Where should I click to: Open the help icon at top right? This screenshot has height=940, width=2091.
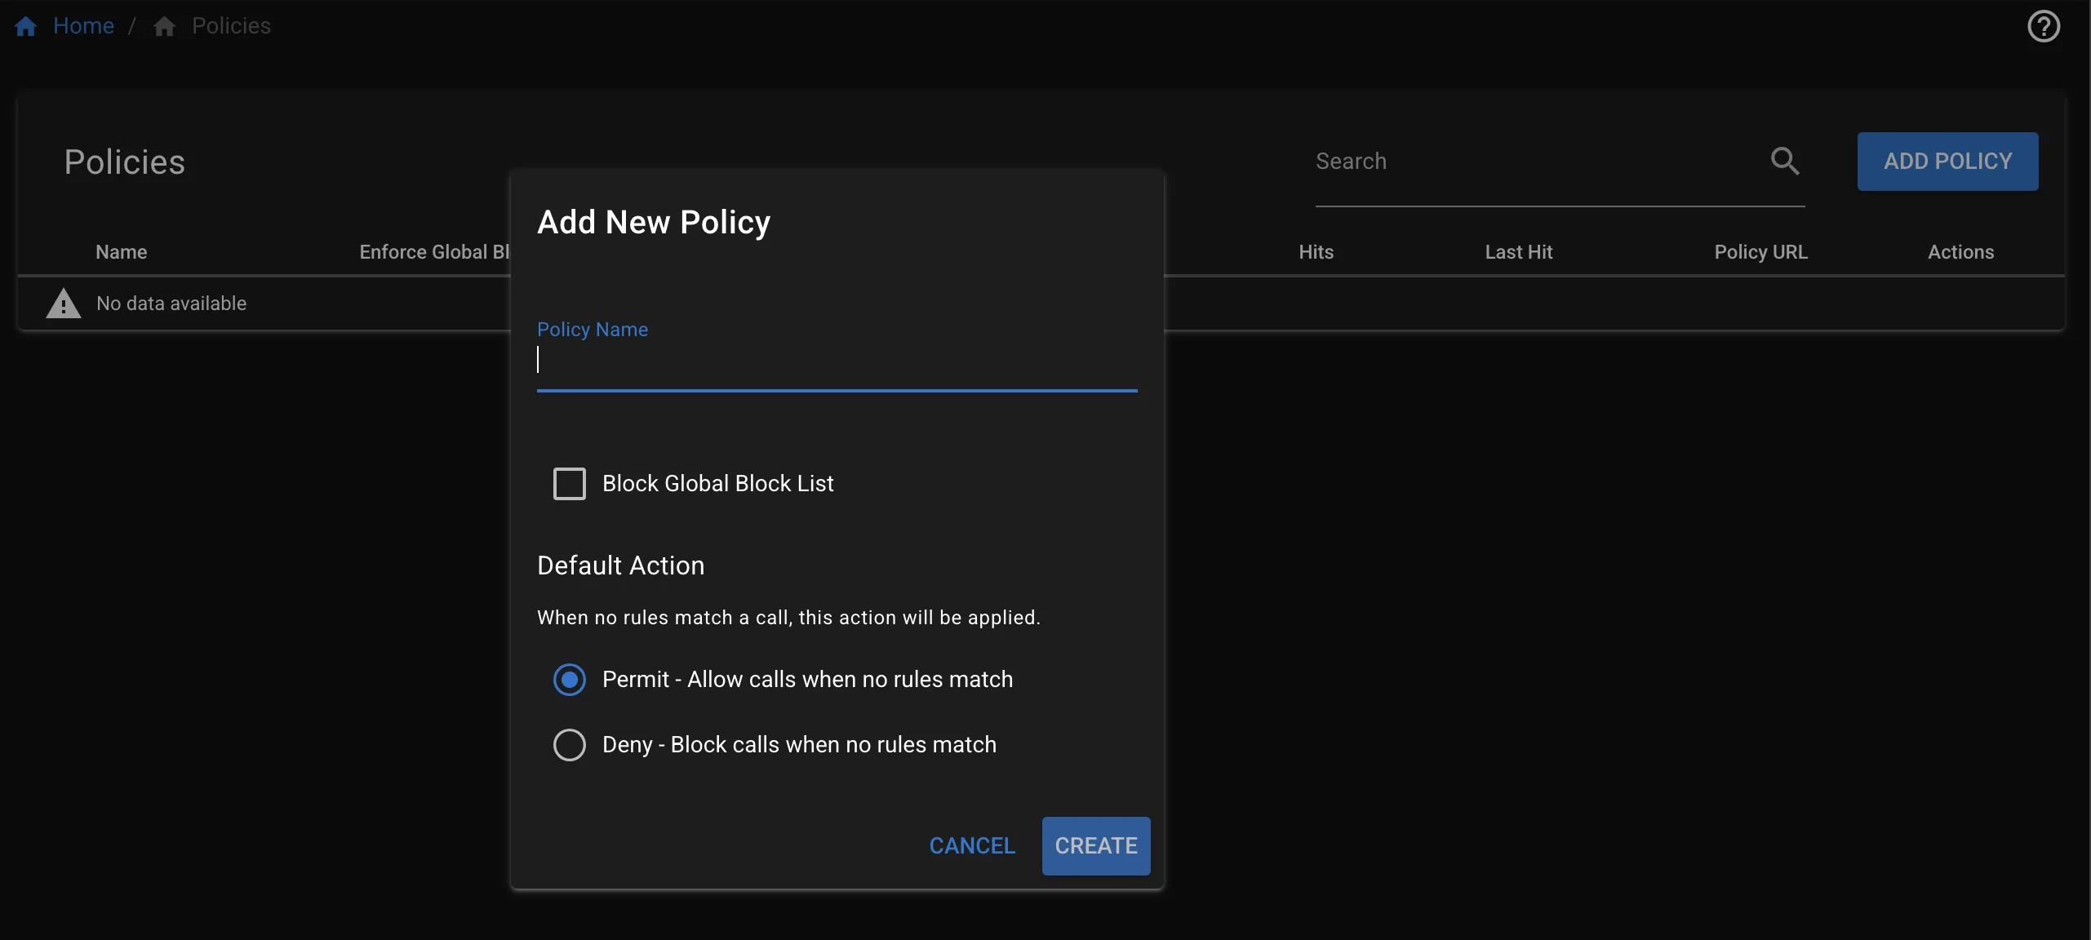pyautogui.click(x=2044, y=25)
